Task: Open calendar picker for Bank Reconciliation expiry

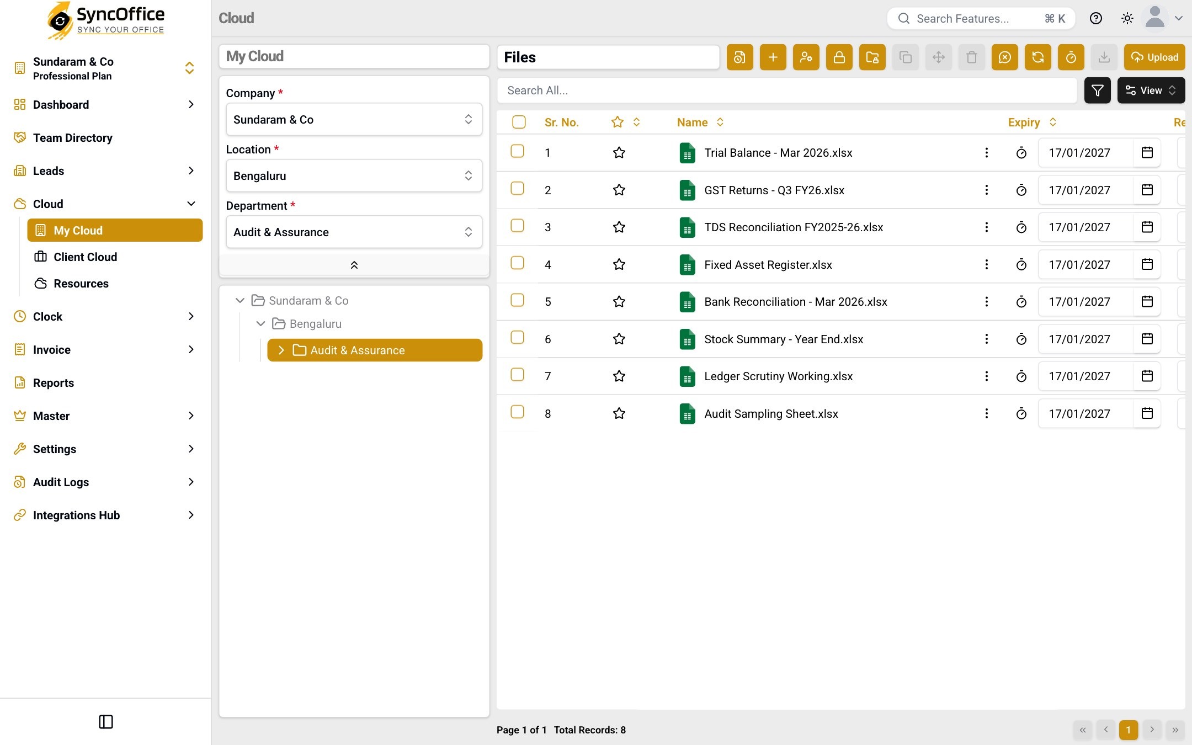Action: click(x=1147, y=301)
